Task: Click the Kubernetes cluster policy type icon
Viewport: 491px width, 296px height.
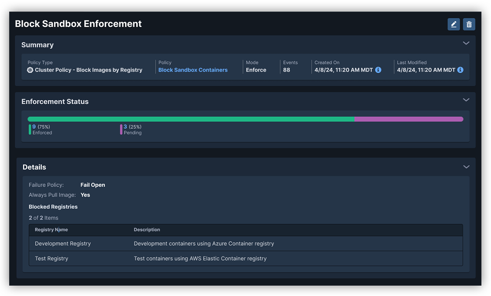Action: tap(30, 70)
